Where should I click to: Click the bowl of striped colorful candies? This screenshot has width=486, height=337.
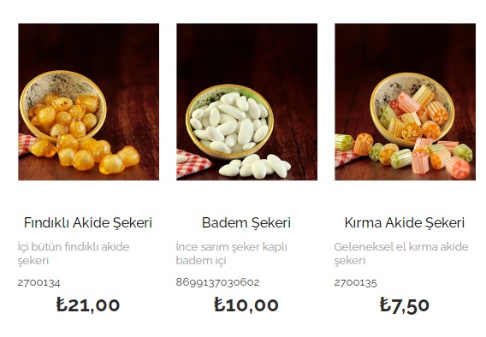(x=412, y=109)
